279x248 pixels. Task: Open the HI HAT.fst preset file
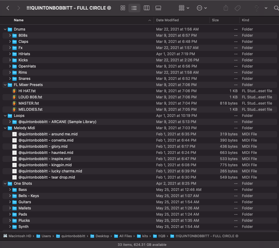click(27, 91)
